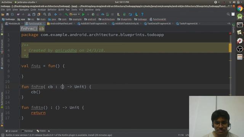Collapse the comment block fold on line 3

[19, 45]
